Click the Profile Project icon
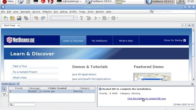Screen dimensions: 196x110 [x=113, y=18]
